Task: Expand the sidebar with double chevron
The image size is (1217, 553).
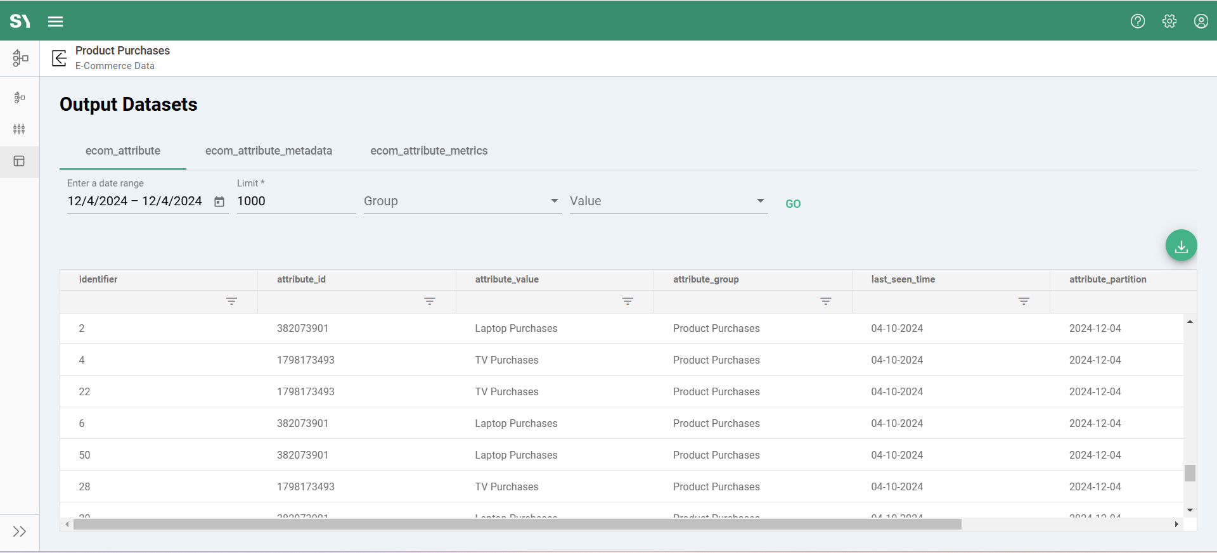Action: coord(20,531)
